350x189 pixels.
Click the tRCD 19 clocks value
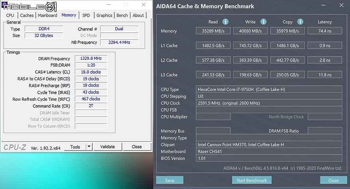pyautogui.click(x=91, y=79)
